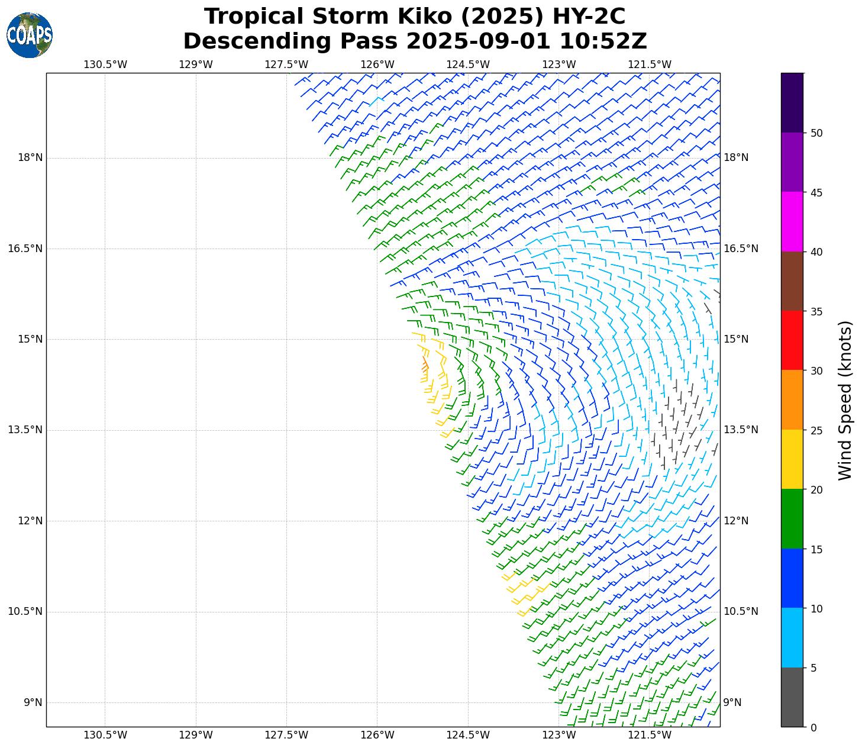The height and width of the screenshot is (748, 862).
Task: Select the brown 35–40 knot colorbar segment
Action: (x=792, y=280)
